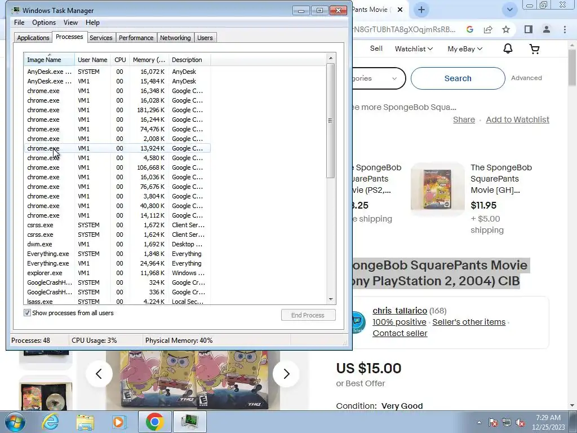Close the SpongeBob Movie Chrome tab
Viewport: 577px width, 433px height.
(x=400, y=10)
